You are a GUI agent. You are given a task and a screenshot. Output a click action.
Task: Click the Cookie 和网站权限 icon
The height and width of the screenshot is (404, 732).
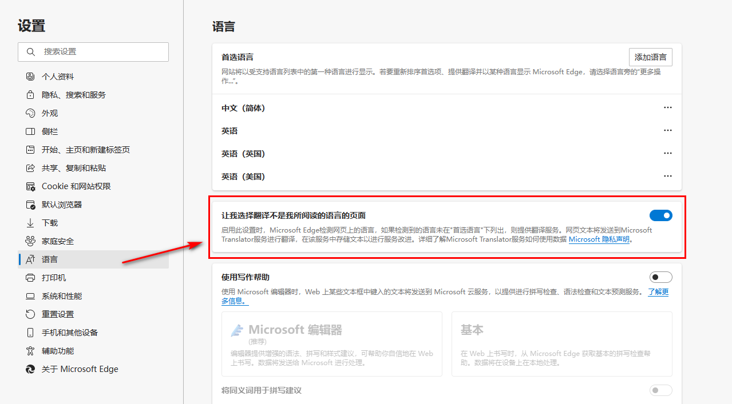pyautogui.click(x=30, y=186)
